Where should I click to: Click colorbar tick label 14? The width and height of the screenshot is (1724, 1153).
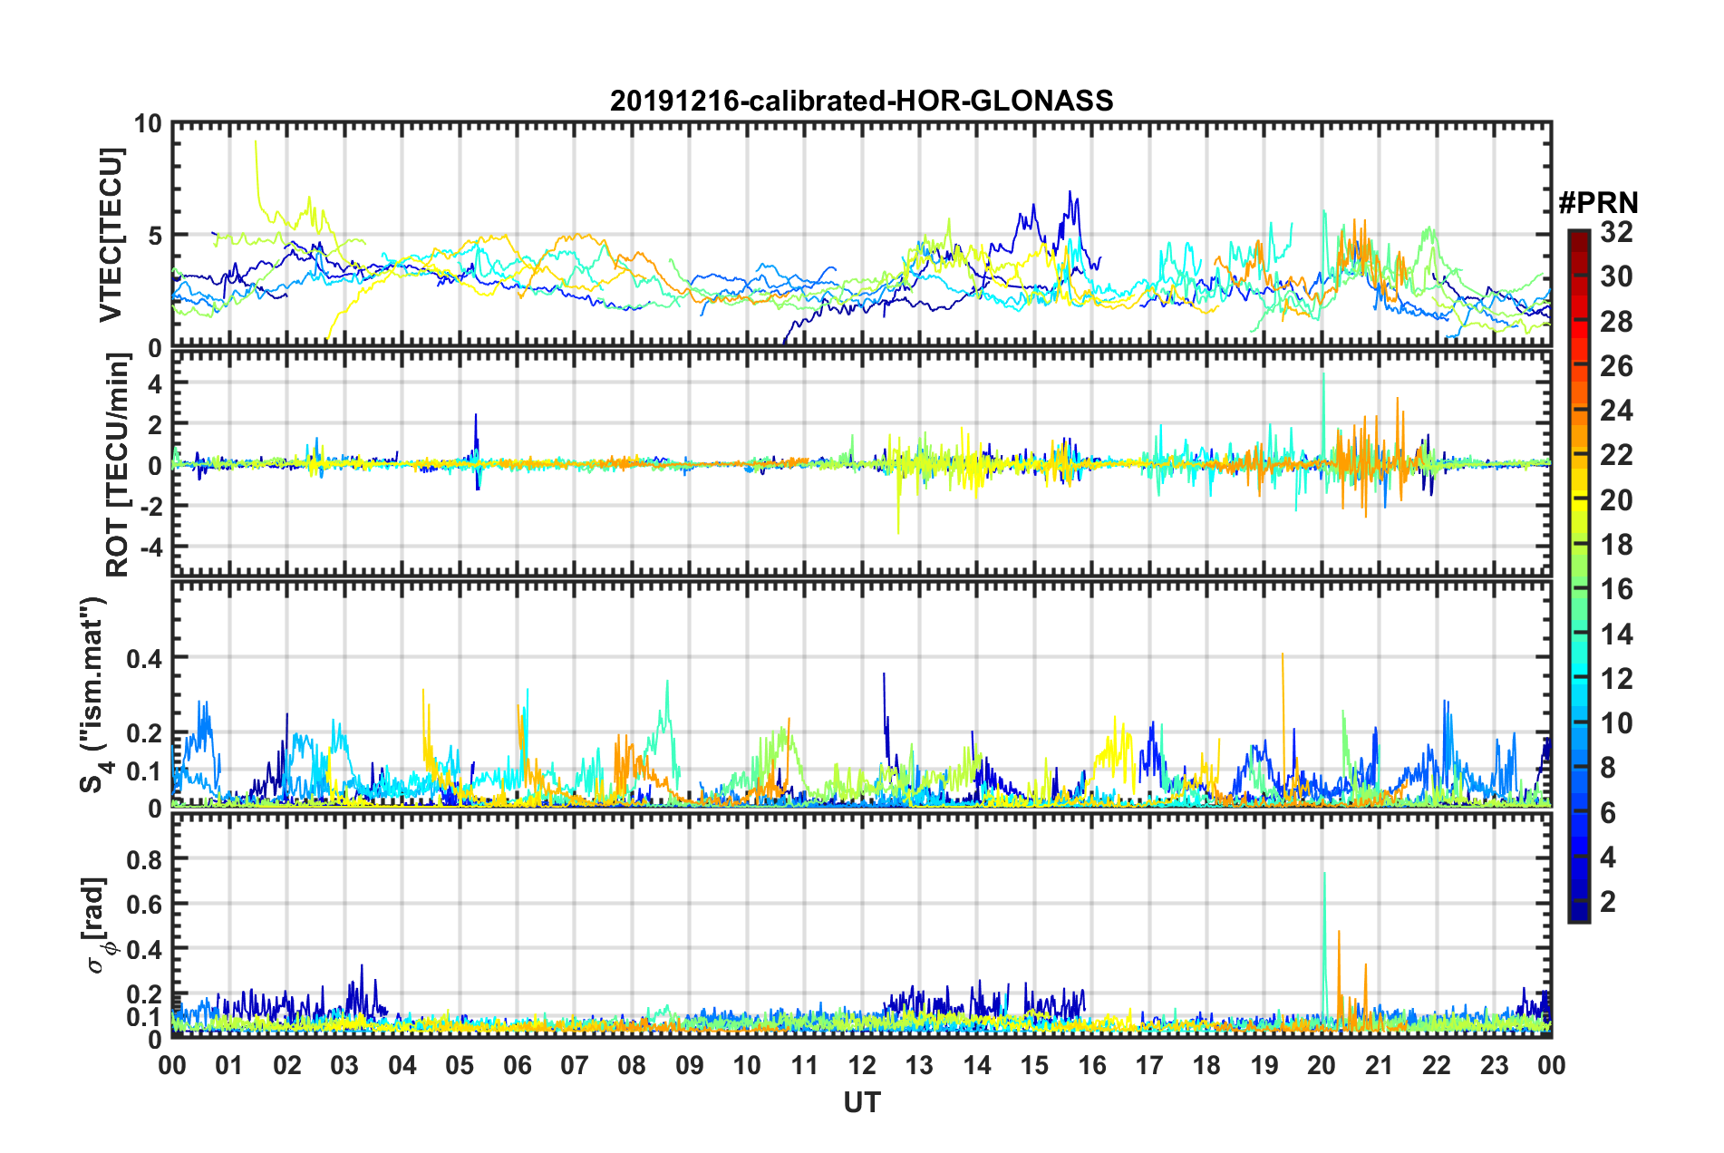1616,634
